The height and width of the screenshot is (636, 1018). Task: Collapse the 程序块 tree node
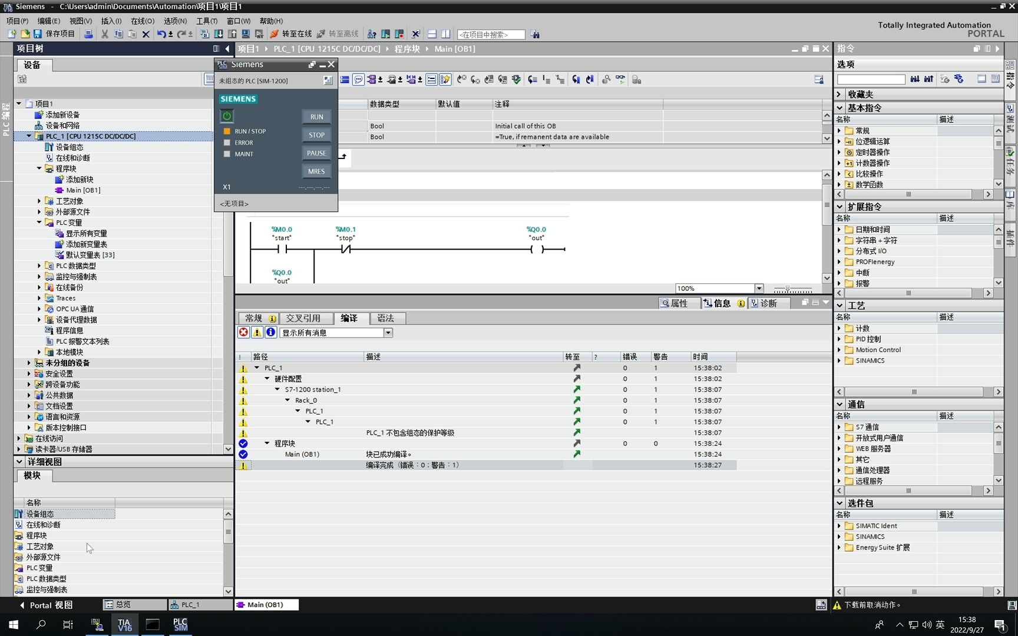pyautogui.click(x=39, y=168)
